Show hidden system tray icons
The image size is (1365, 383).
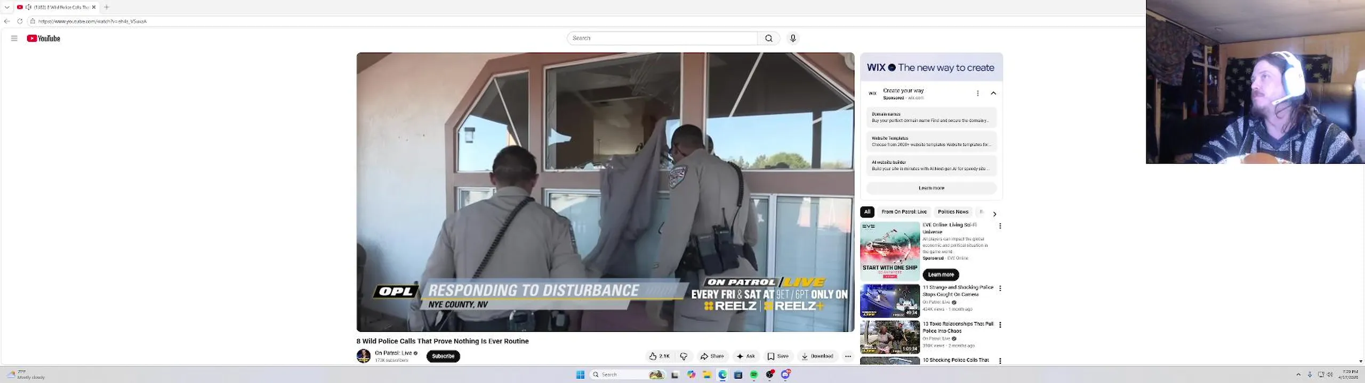1298,374
